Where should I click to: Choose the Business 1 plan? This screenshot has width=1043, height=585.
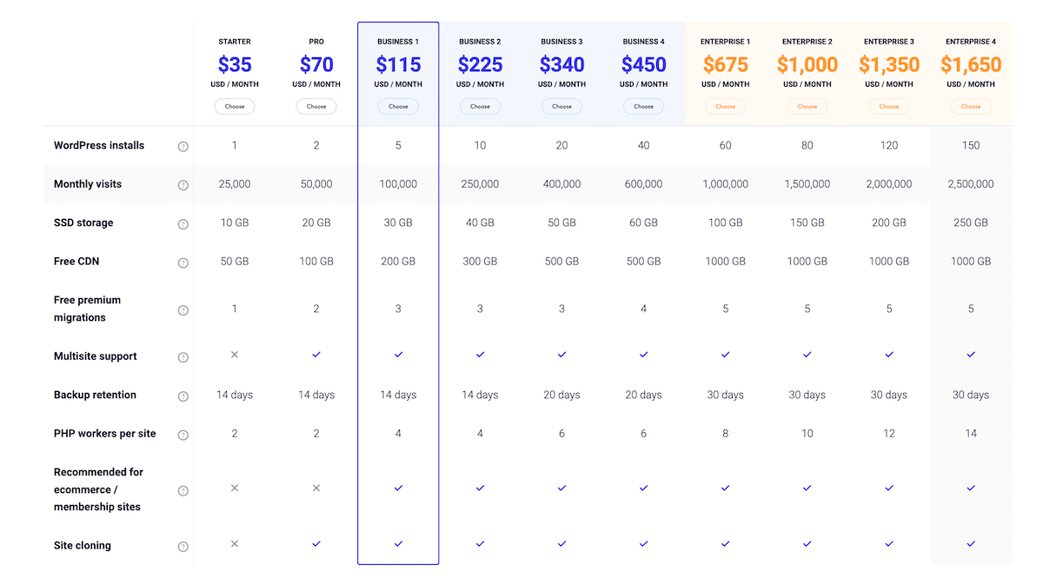pos(398,106)
